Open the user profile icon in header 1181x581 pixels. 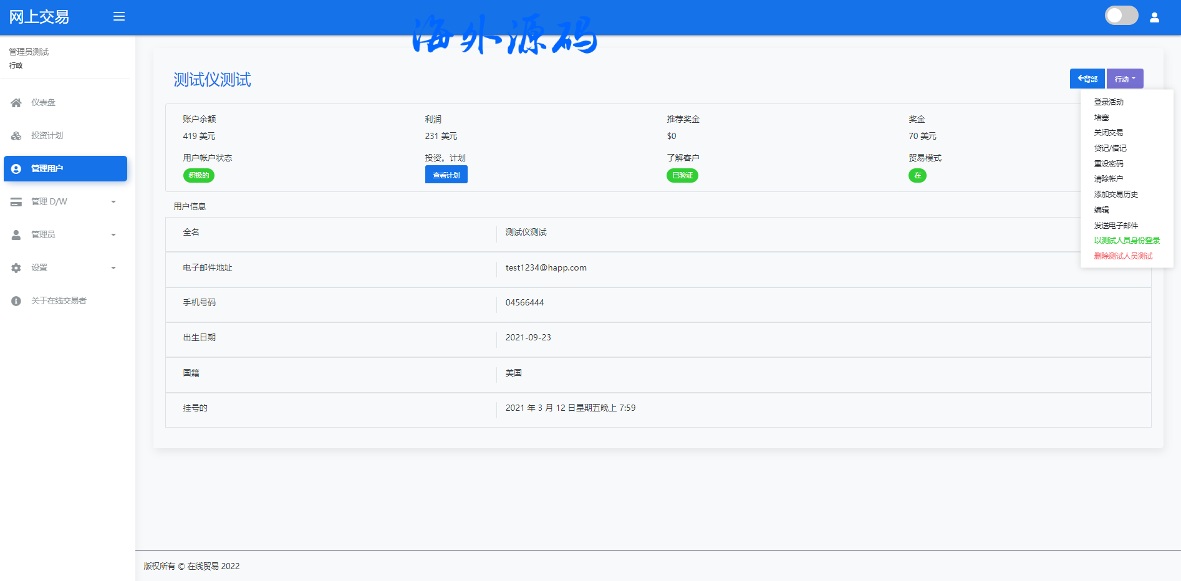1154,17
